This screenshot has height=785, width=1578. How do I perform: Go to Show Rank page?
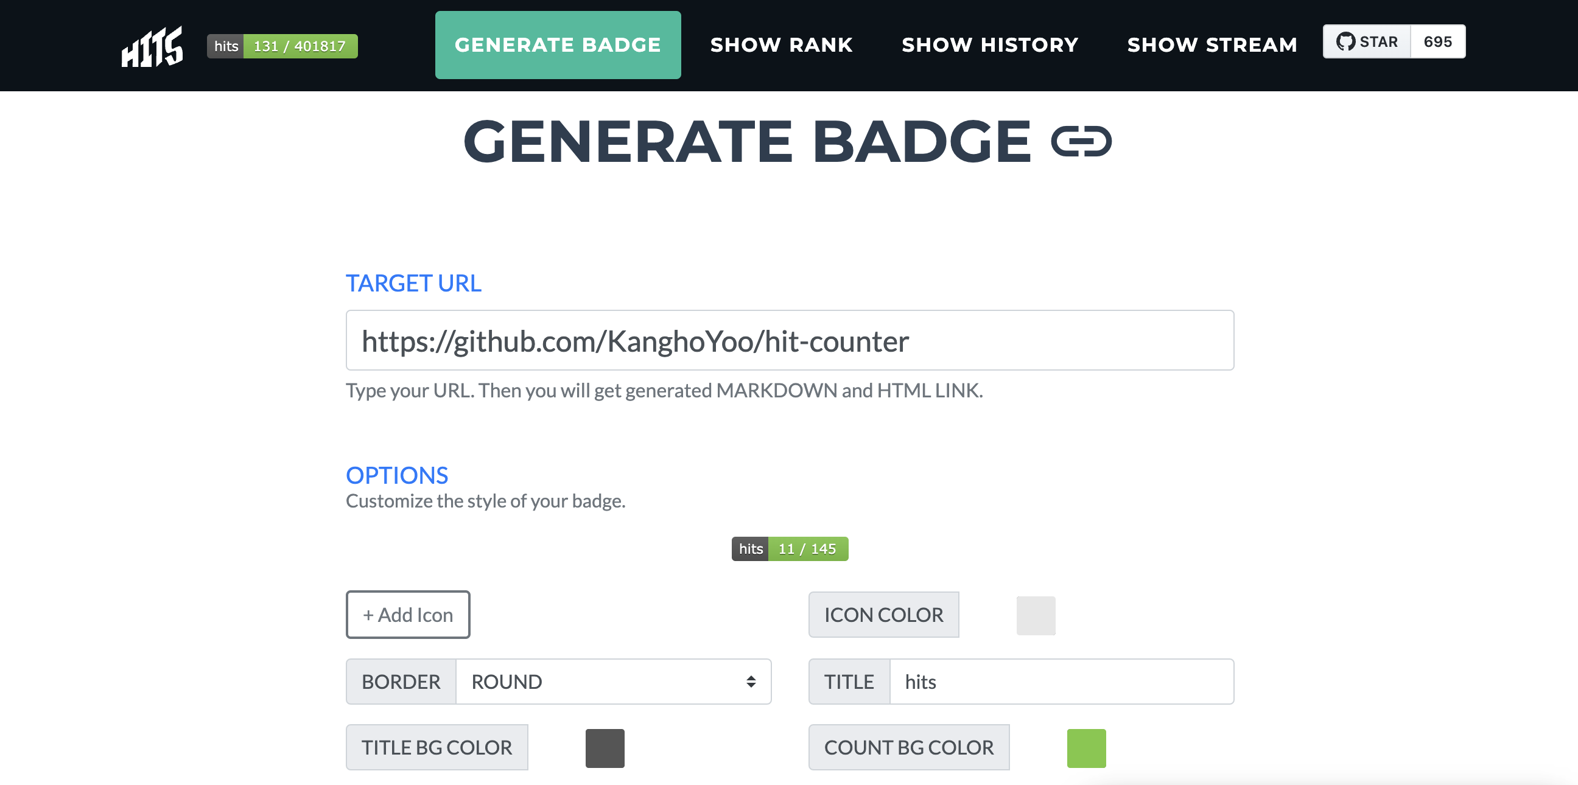[781, 44]
